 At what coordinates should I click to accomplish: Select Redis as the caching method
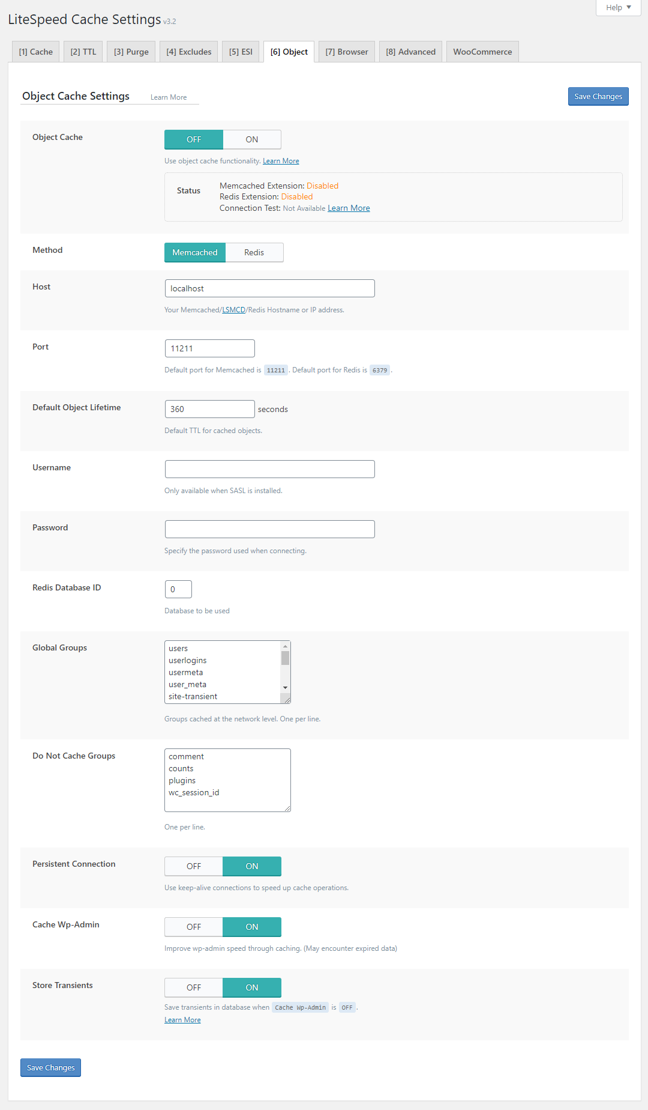(254, 252)
